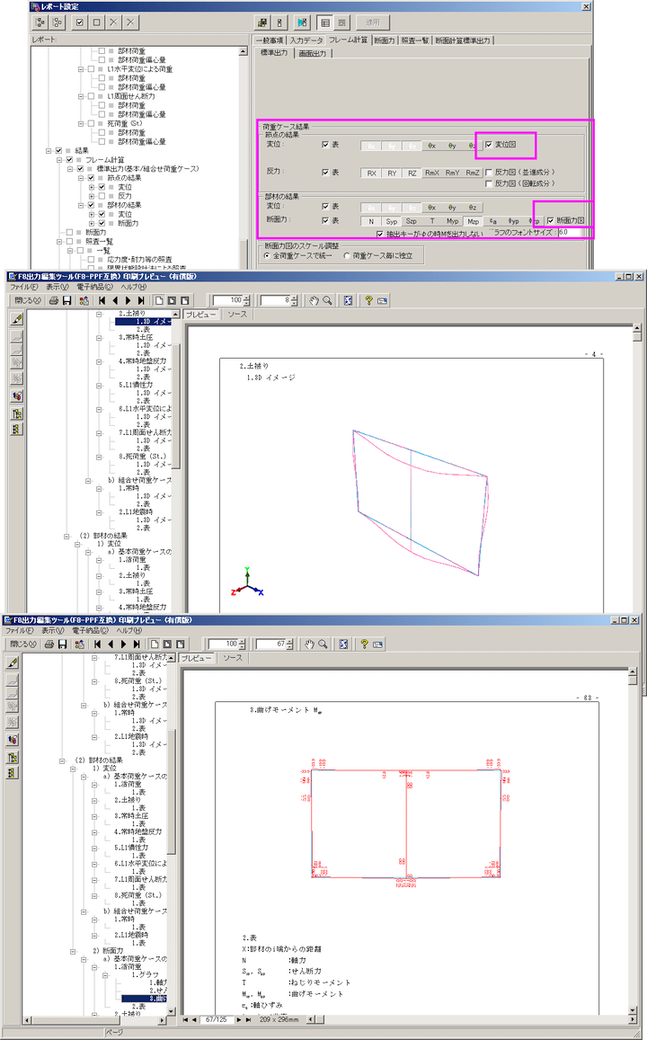Expand 断面力 child under 部材の結果 in report tree

point(92,224)
